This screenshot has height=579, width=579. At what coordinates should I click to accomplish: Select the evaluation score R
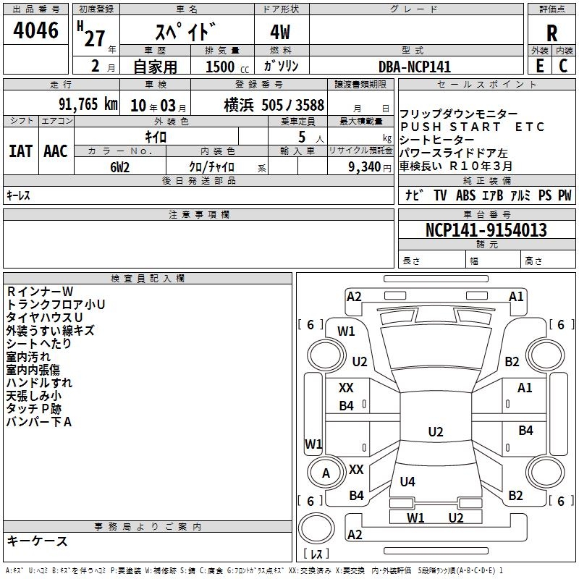coord(551,33)
